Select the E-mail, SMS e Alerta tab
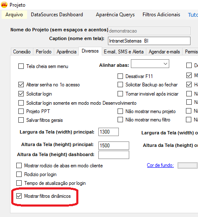 (124, 52)
